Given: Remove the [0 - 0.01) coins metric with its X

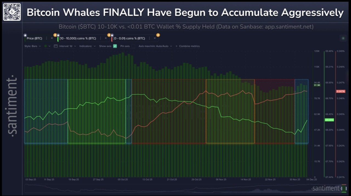Looking at the screenshot, I should point(155,38).
